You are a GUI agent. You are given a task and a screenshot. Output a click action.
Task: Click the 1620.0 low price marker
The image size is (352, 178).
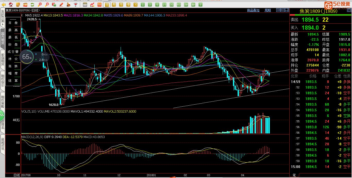click(54, 105)
